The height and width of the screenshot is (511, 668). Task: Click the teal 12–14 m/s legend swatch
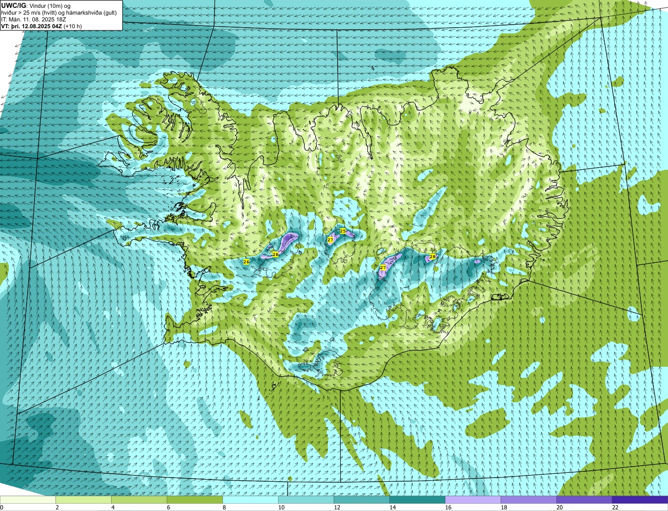[x=362, y=500]
